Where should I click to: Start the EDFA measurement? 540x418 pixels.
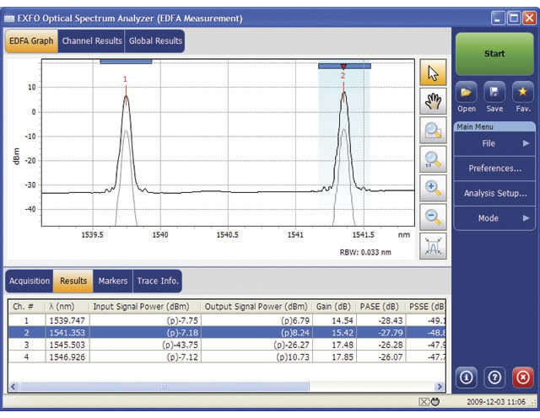(x=494, y=54)
